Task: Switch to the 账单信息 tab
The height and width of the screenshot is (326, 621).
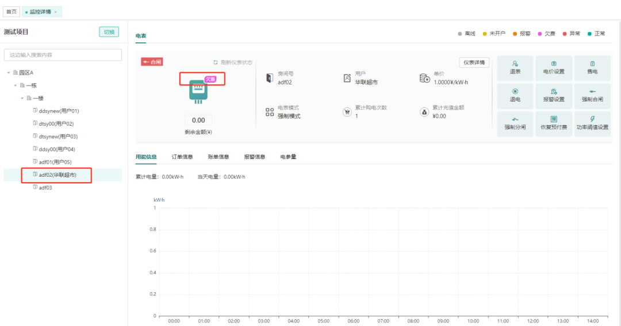Action: point(218,157)
